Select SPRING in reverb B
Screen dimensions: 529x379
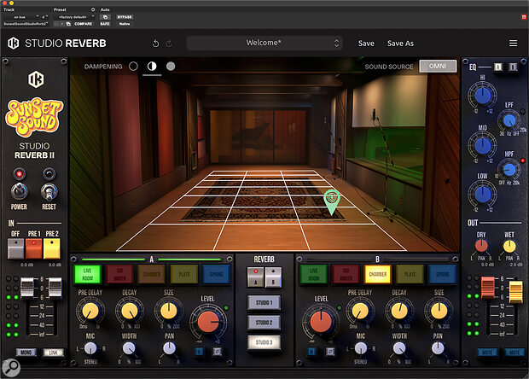tap(442, 274)
